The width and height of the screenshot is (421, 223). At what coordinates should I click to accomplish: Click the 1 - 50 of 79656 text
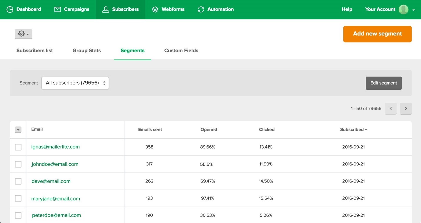(x=366, y=109)
